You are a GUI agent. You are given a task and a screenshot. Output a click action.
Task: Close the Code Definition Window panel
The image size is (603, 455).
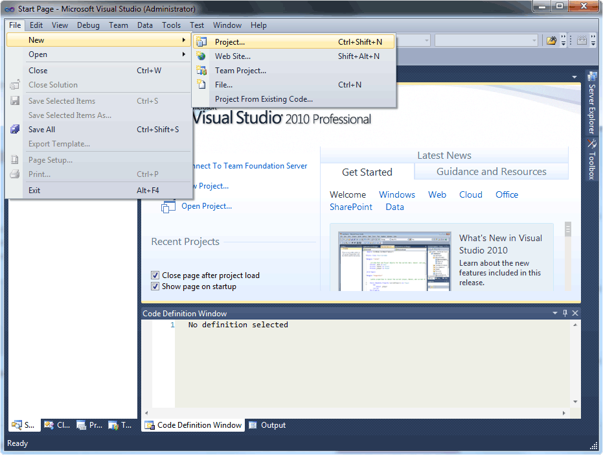click(x=575, y=313)
